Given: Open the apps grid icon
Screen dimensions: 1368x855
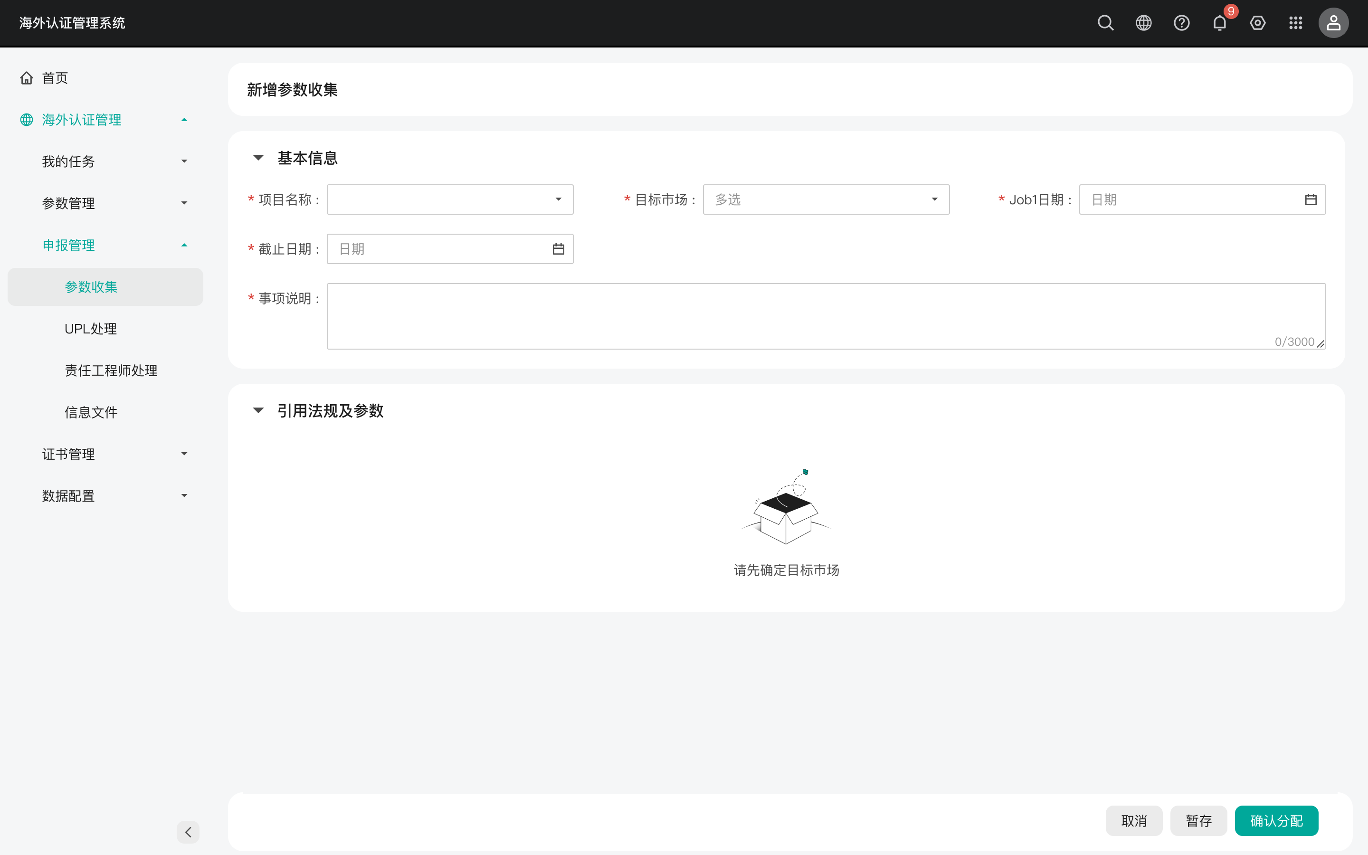Looking at the screenshot, I should point(1296,23).
